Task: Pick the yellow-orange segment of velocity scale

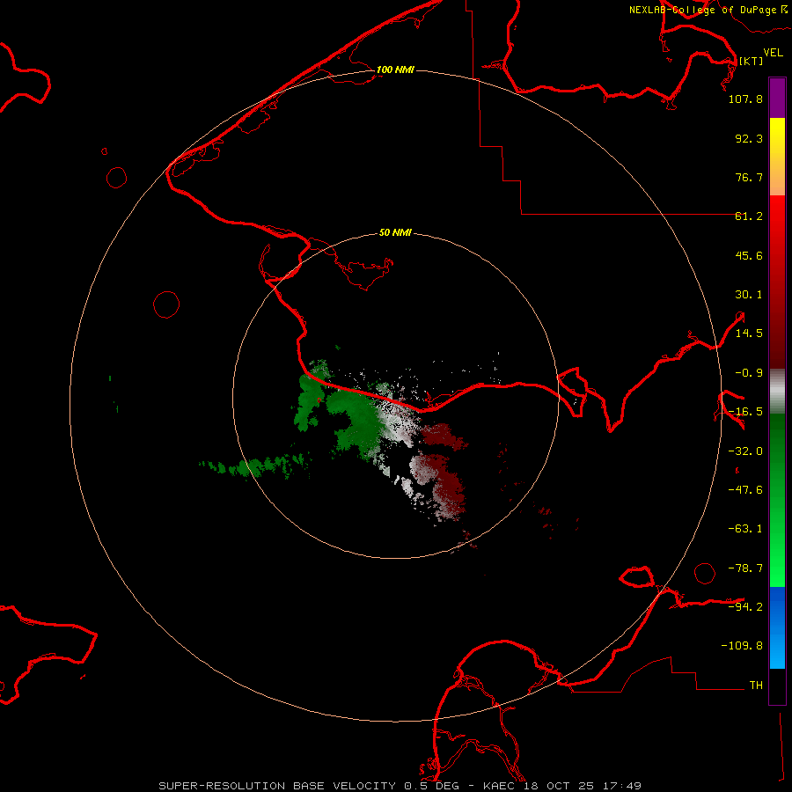Action: (777, 157)
